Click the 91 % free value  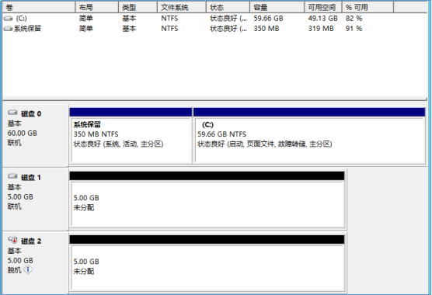[x=354, y=29]
